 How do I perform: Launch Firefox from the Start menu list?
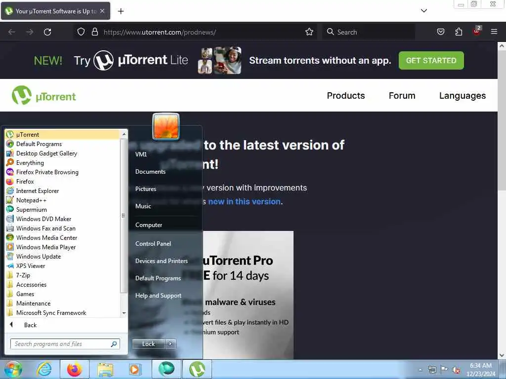[x=63, y=181]
